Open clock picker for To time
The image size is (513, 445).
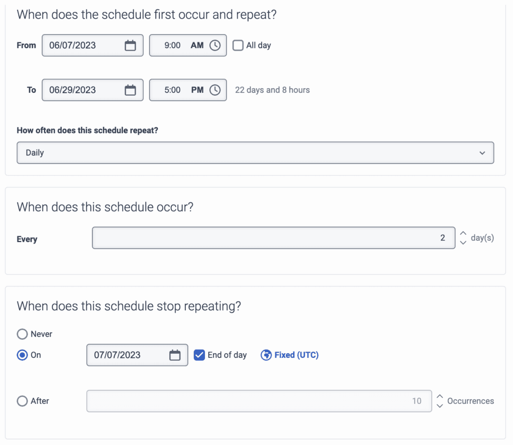(215, 90)
